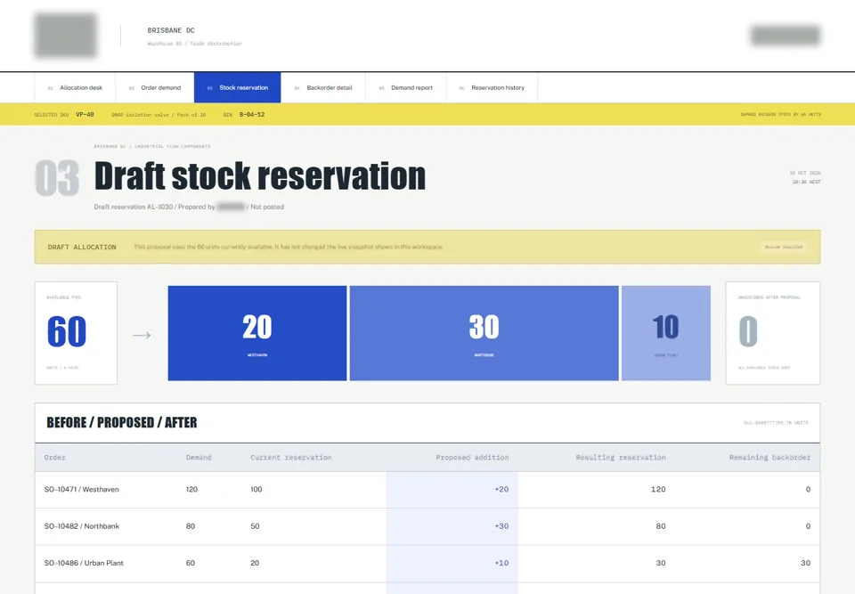Click the blurred logo beside Brisbane DC

coord(65,36)
